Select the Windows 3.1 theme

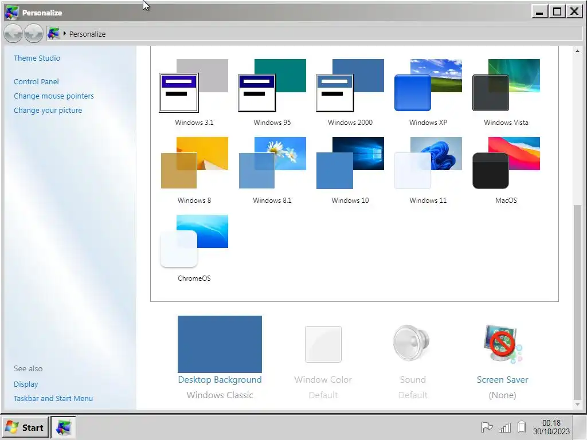coord(194,92)
